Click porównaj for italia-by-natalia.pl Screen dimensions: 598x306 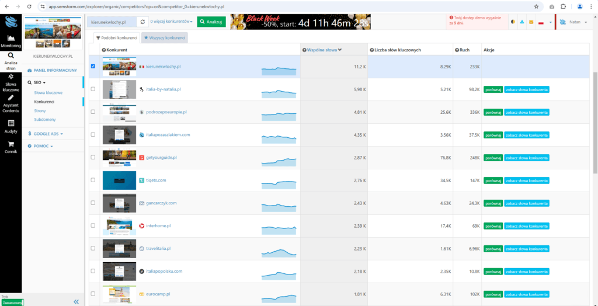493,89
